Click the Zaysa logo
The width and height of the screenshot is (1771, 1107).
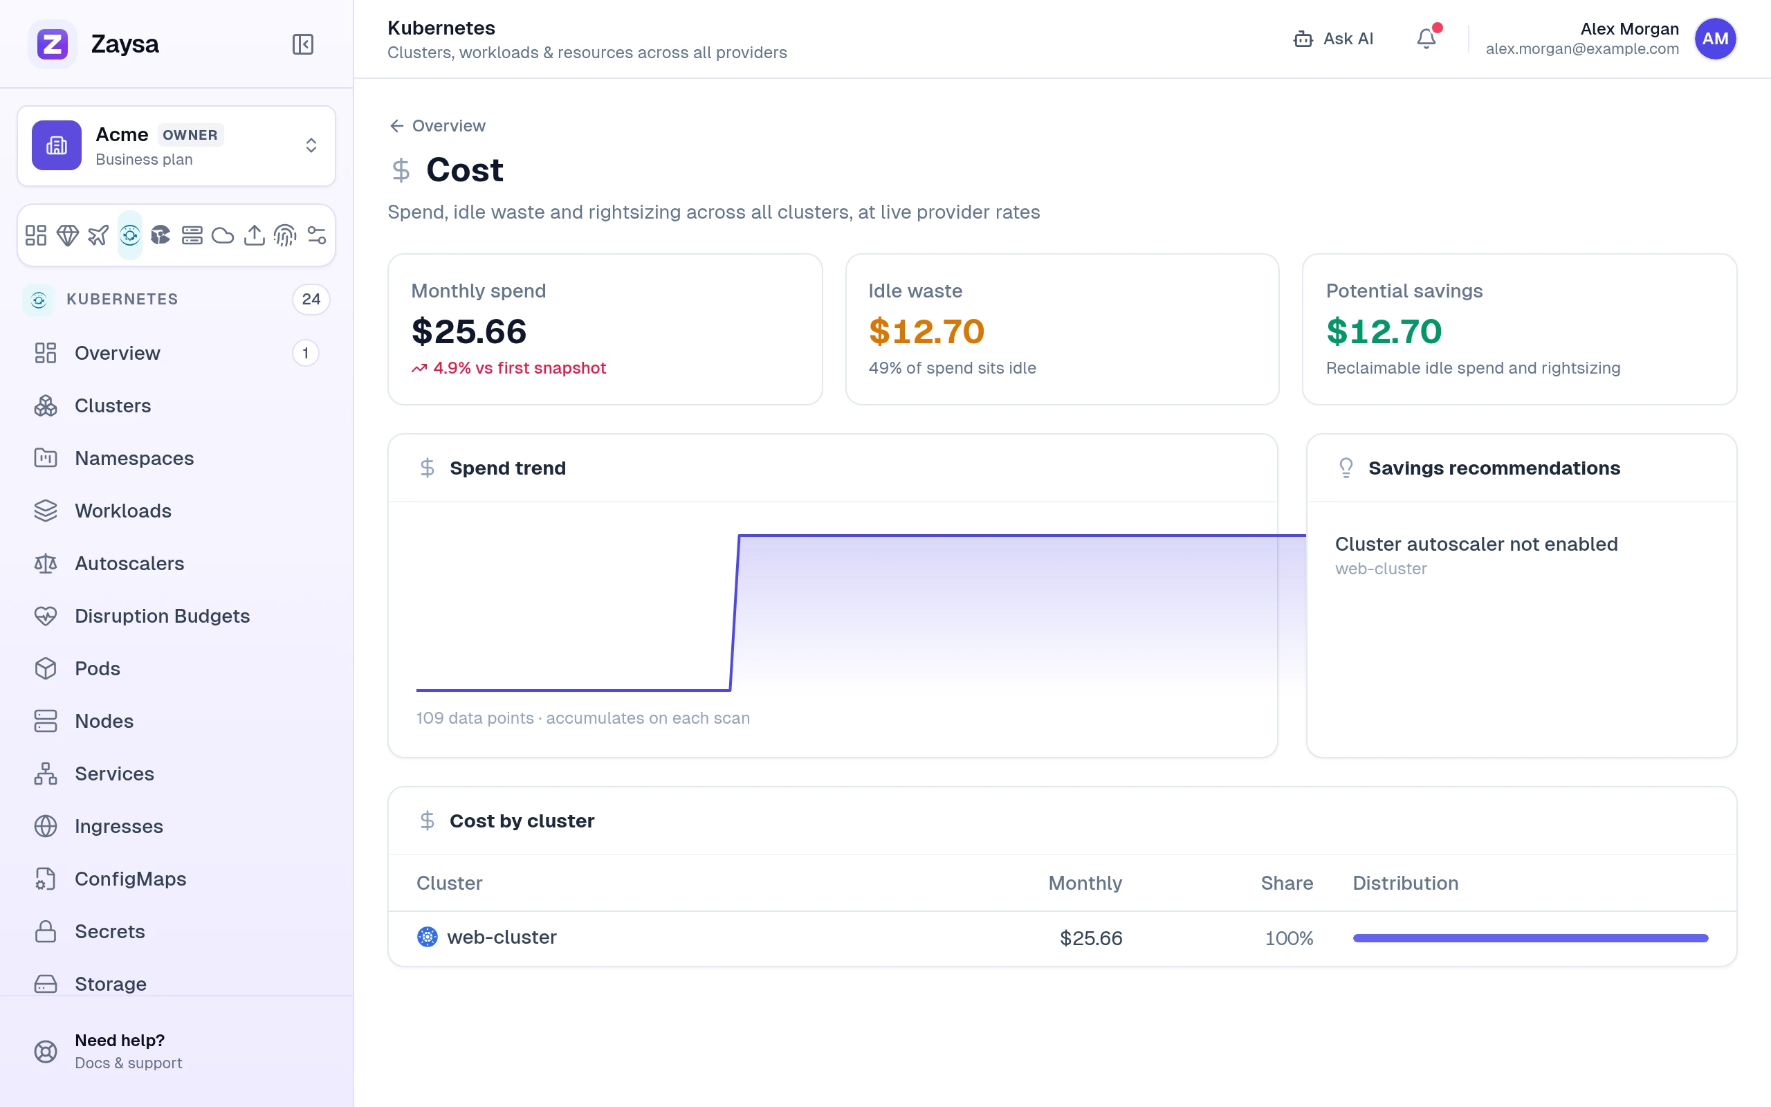(52, 44)
